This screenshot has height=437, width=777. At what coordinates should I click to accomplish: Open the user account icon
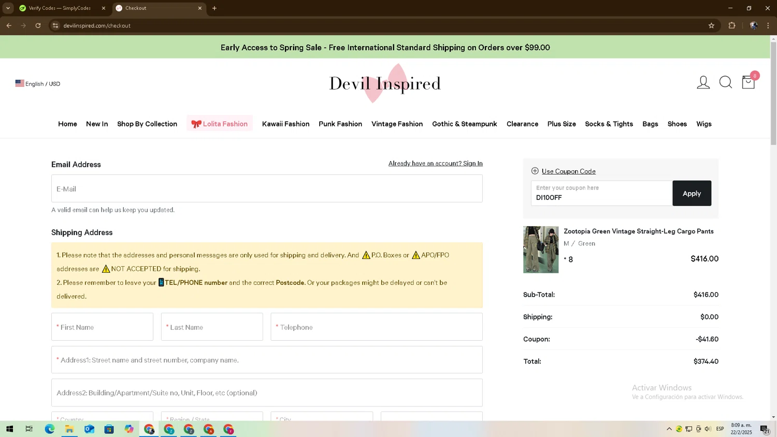coord(703,83)
